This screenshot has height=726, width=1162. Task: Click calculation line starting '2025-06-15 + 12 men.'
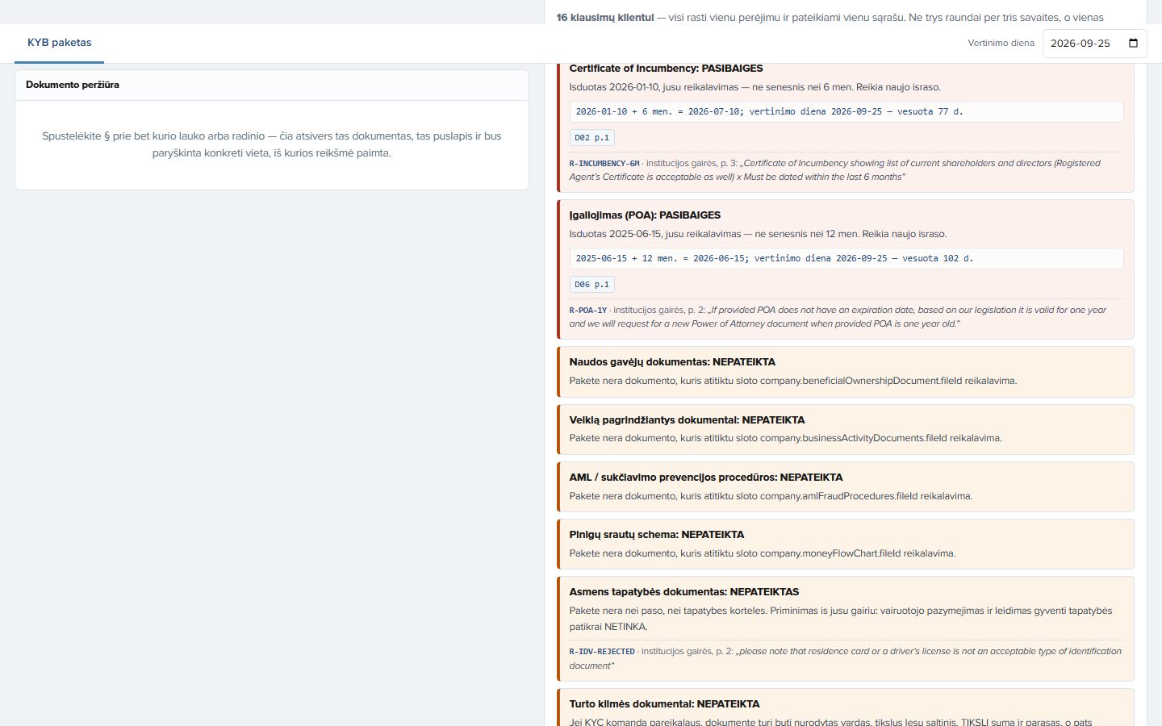pos(846,259)
